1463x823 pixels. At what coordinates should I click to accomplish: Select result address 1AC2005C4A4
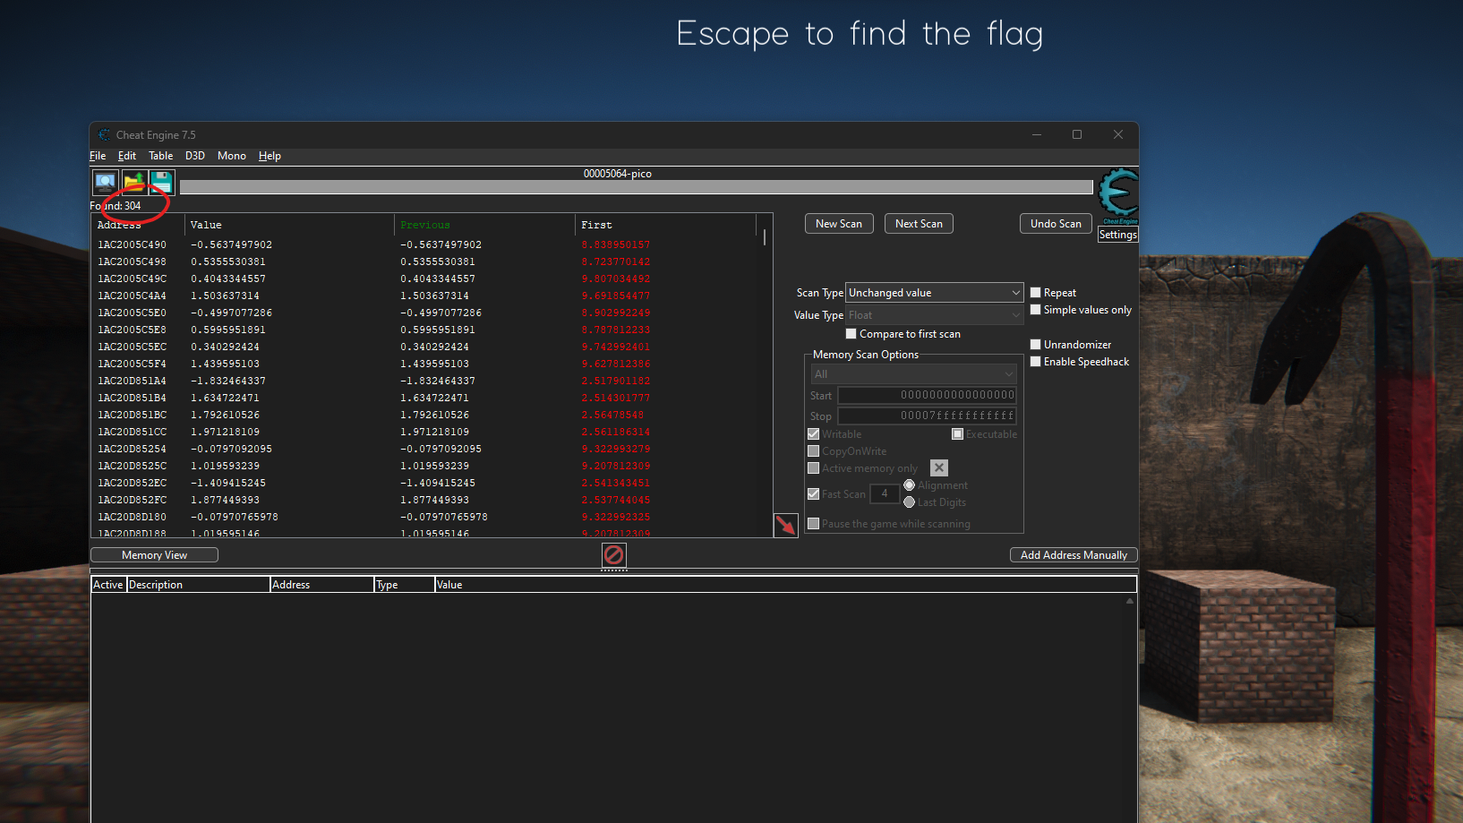132,296
